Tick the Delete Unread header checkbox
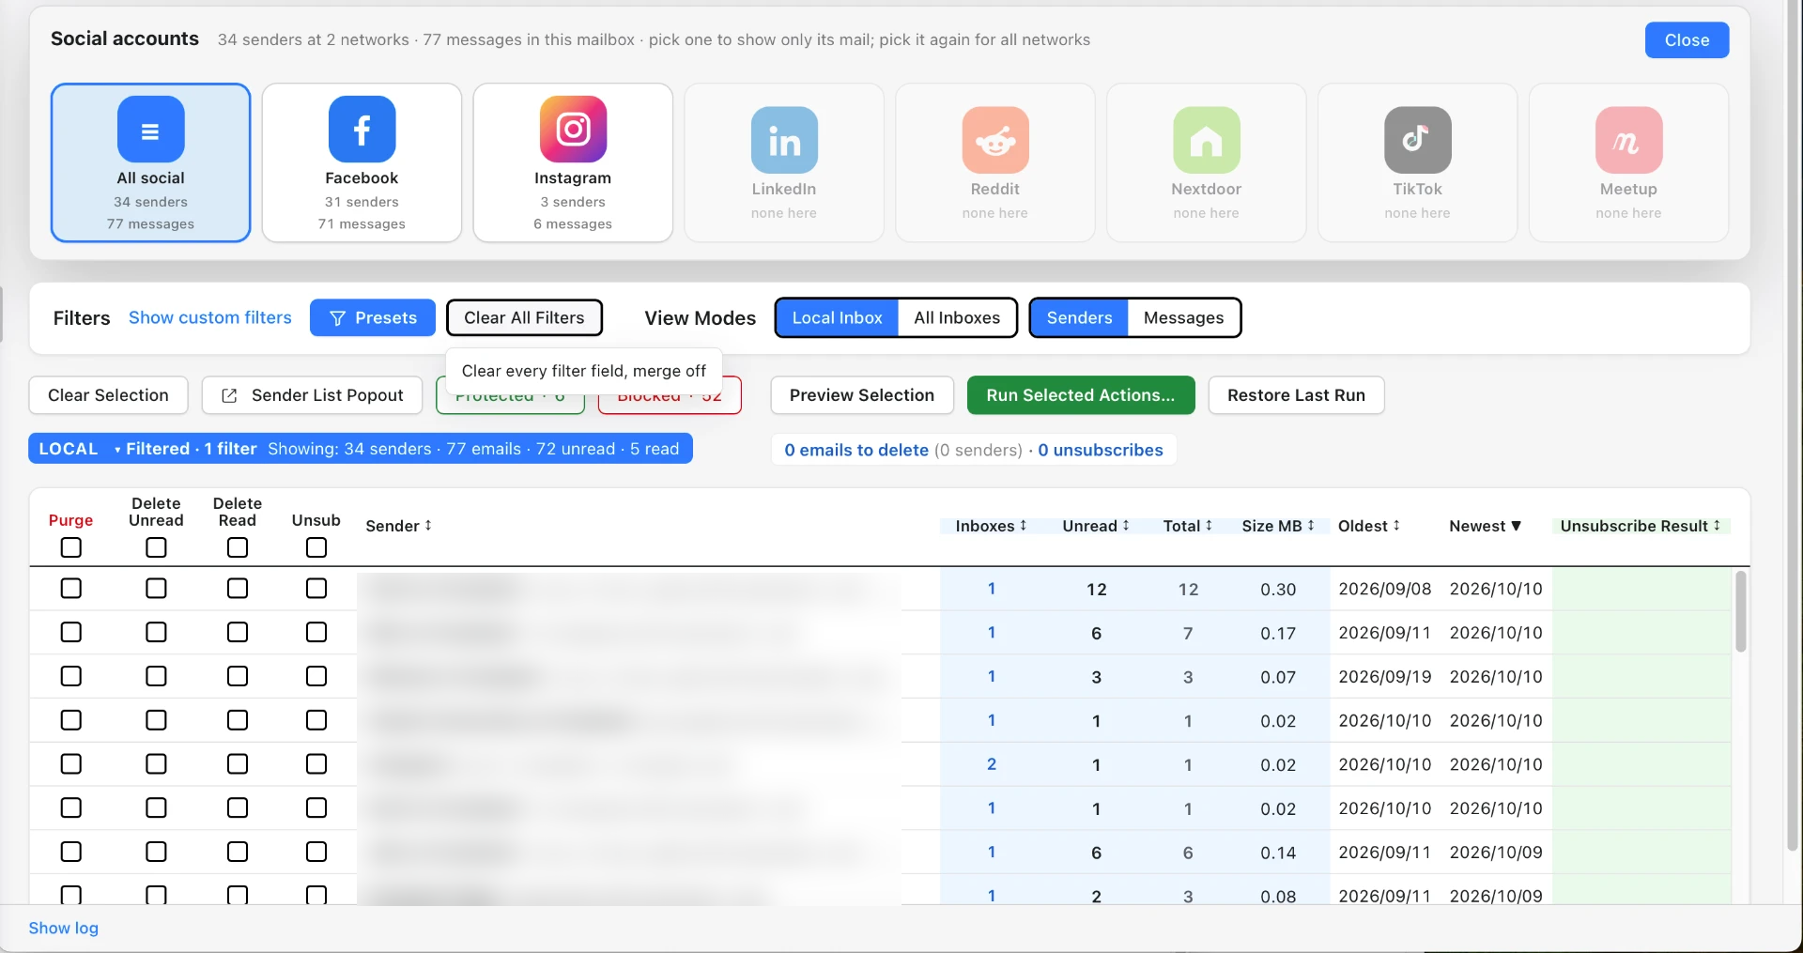The height and width of the screenshot is (953, 1803). click(157, 547)
